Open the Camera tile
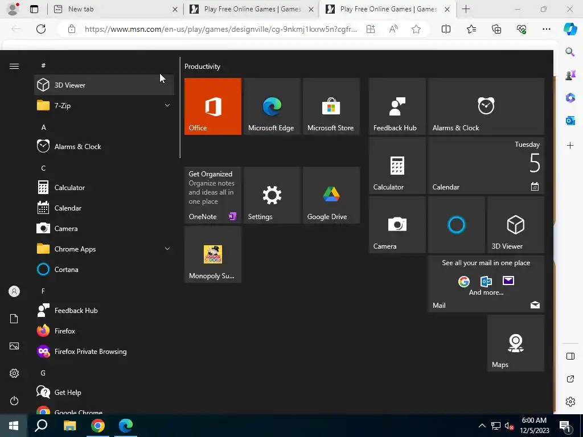Viewport: 583px width, 437px height. click(x=397, y=225)
